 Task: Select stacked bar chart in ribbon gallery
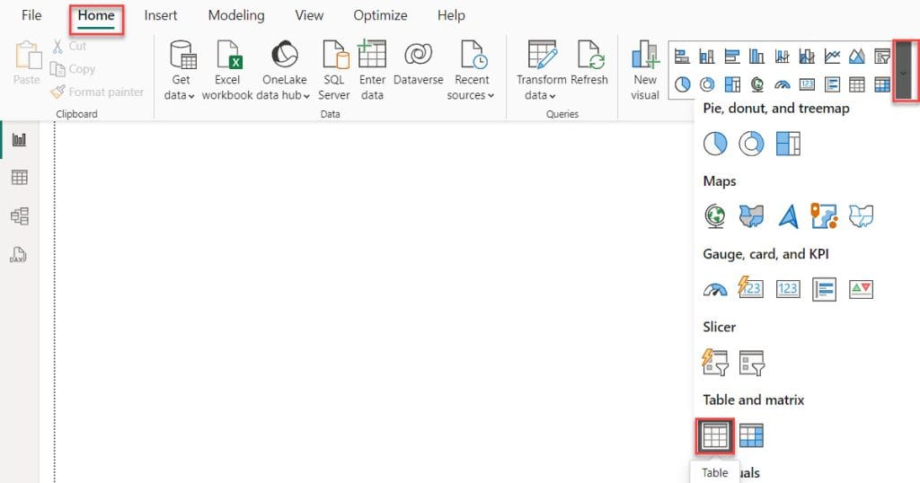click(682, 57)
